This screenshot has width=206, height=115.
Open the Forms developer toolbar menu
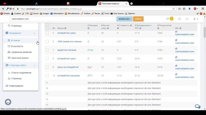35,13
